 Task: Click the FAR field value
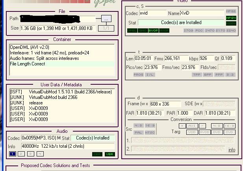(x=150, y=113)
